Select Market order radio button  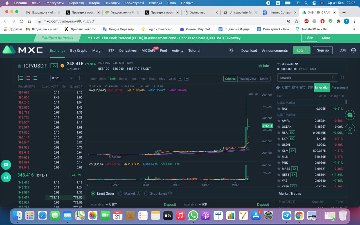[x=120, y=193]
